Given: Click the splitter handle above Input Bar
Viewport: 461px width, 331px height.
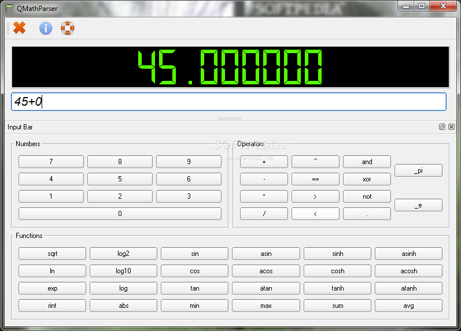Looking at the screenshot, I should (230, 118).
